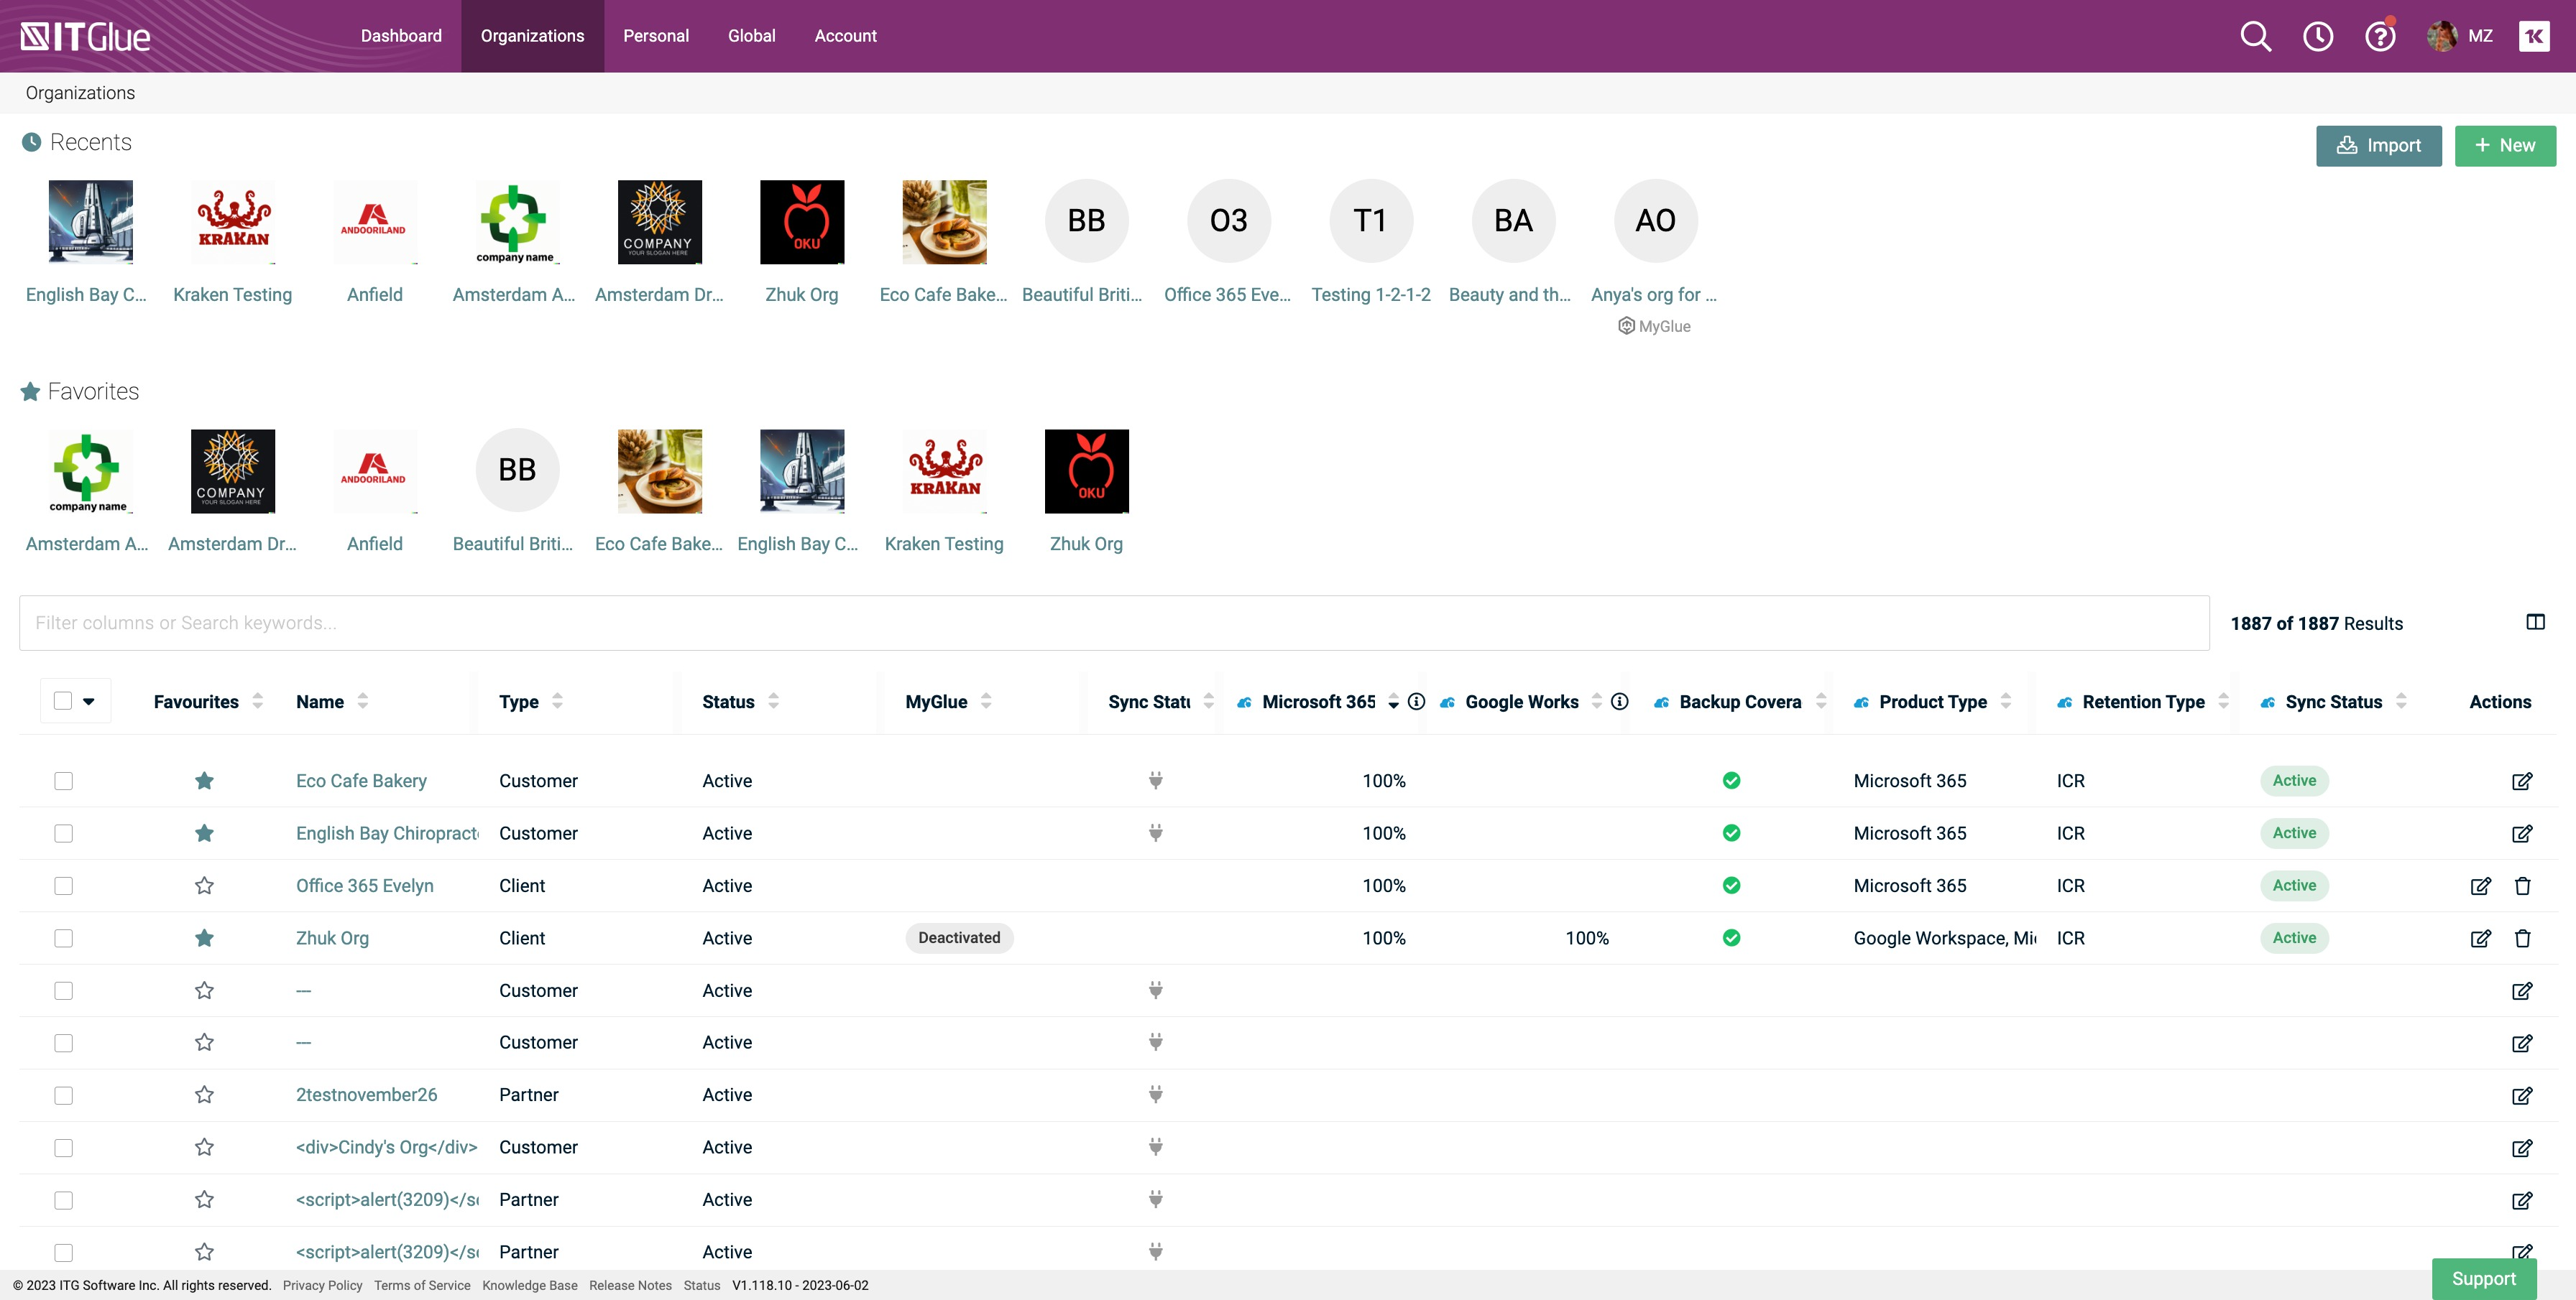Open Microsoft 365 column info icon
Screen dimensions: 2576x1300
coord(1416,702)
